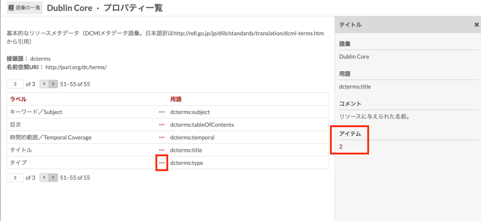
Task: Click top pagination previous page arrow
Action: [44, 84]
